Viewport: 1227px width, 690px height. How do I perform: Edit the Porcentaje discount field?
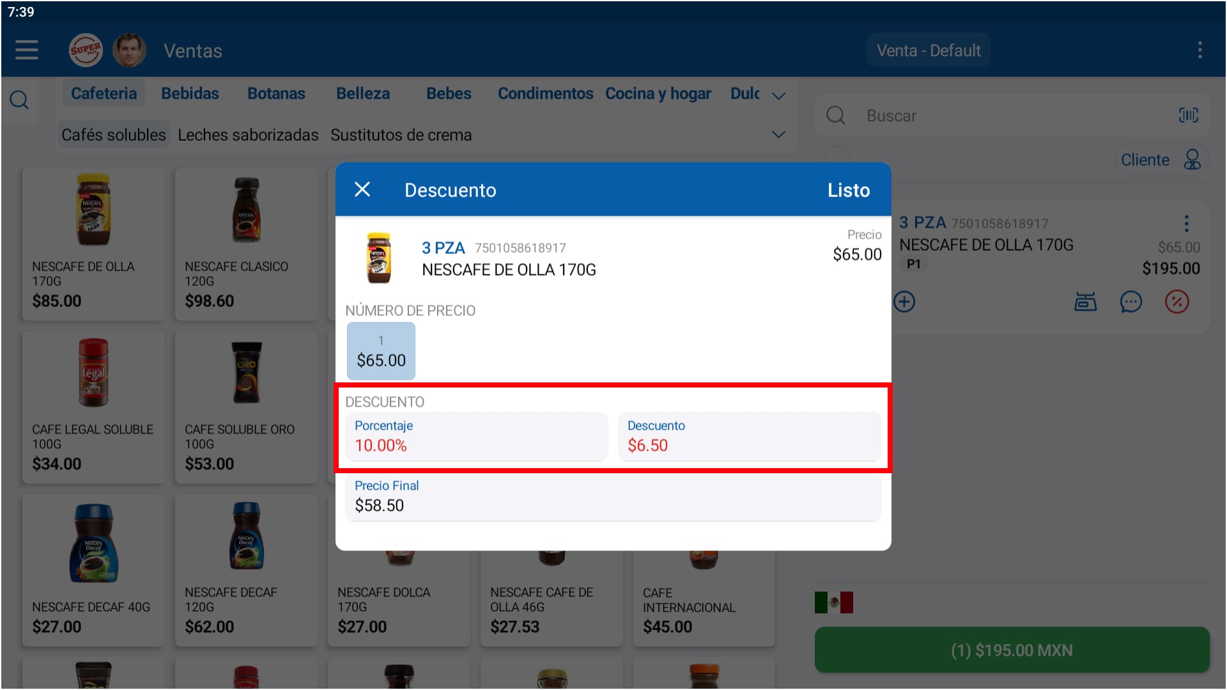pyautogui.click(x=476, y=437)
